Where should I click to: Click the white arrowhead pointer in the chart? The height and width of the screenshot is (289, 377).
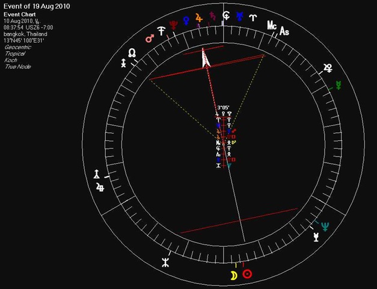click(206, 58)
